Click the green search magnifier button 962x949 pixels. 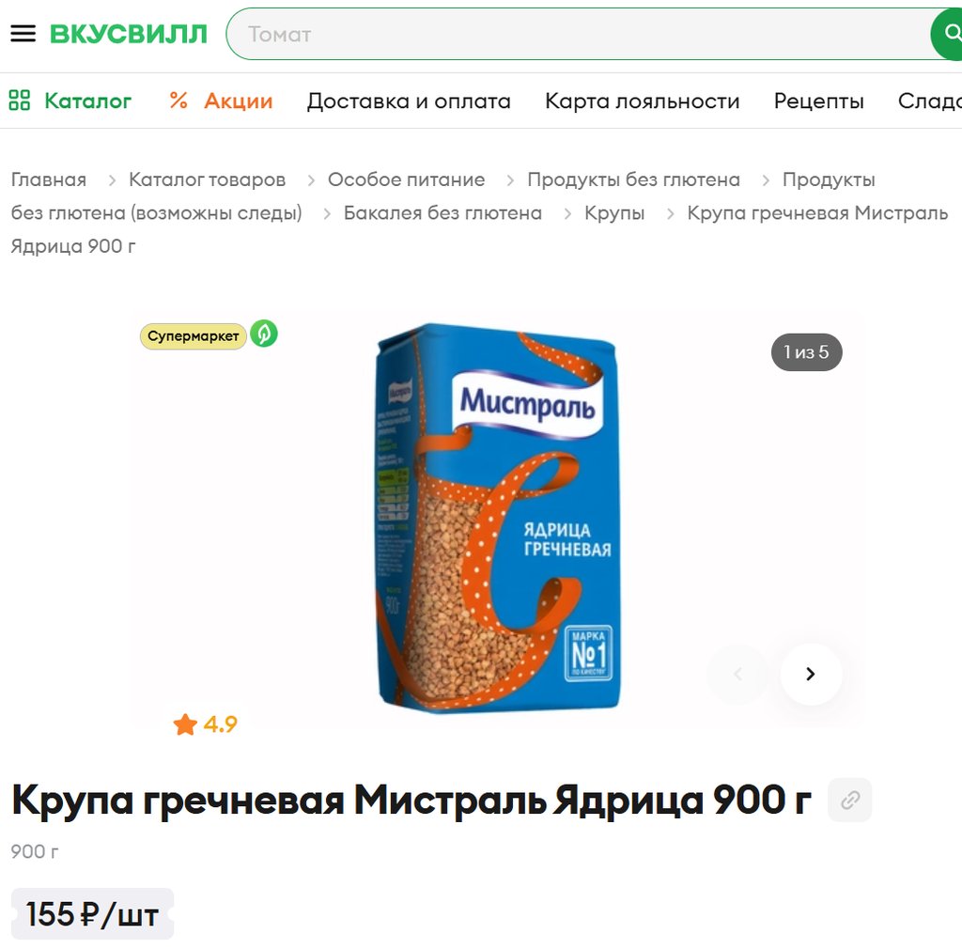pos(947,34)
